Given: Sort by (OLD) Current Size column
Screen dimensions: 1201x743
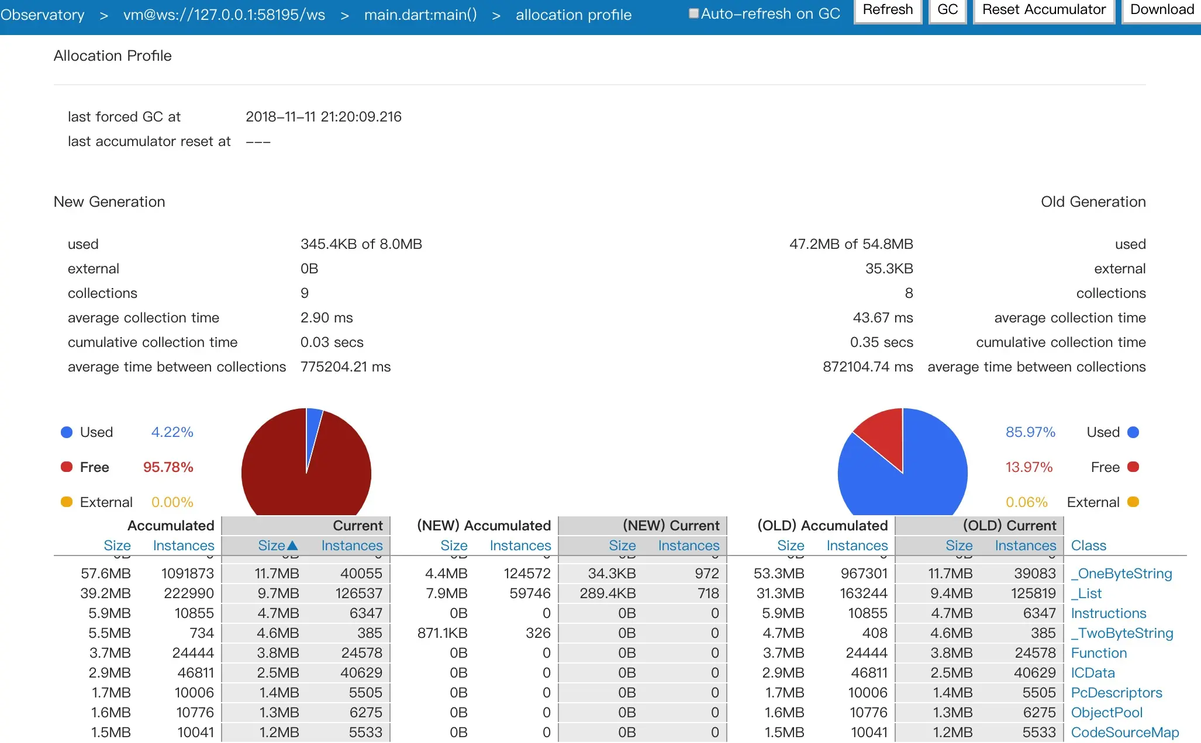Looking at the screenshot, I should (x=959, y=546).
